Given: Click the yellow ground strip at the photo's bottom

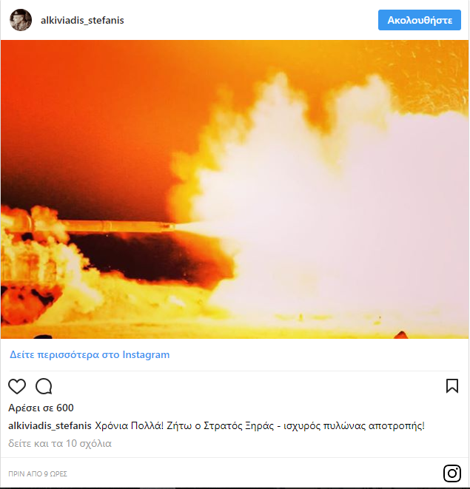Looking at the screenshot, I should (x=234, y=329).
